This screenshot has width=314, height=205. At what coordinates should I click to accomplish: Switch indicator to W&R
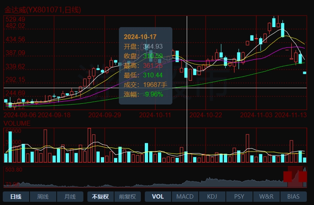coord(266,197)
